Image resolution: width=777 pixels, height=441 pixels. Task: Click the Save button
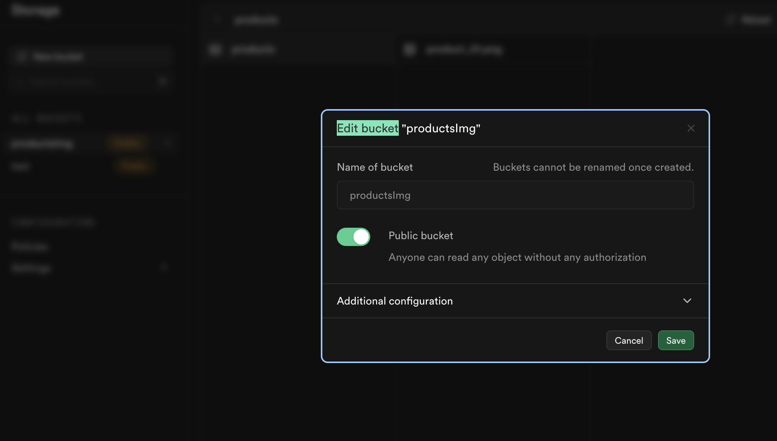tap(676, 340)
